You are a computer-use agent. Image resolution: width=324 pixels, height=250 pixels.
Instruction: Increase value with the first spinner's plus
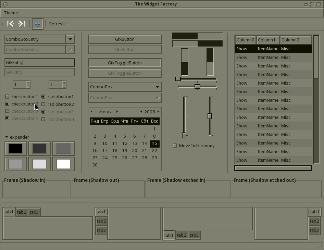tap(28, 83)
